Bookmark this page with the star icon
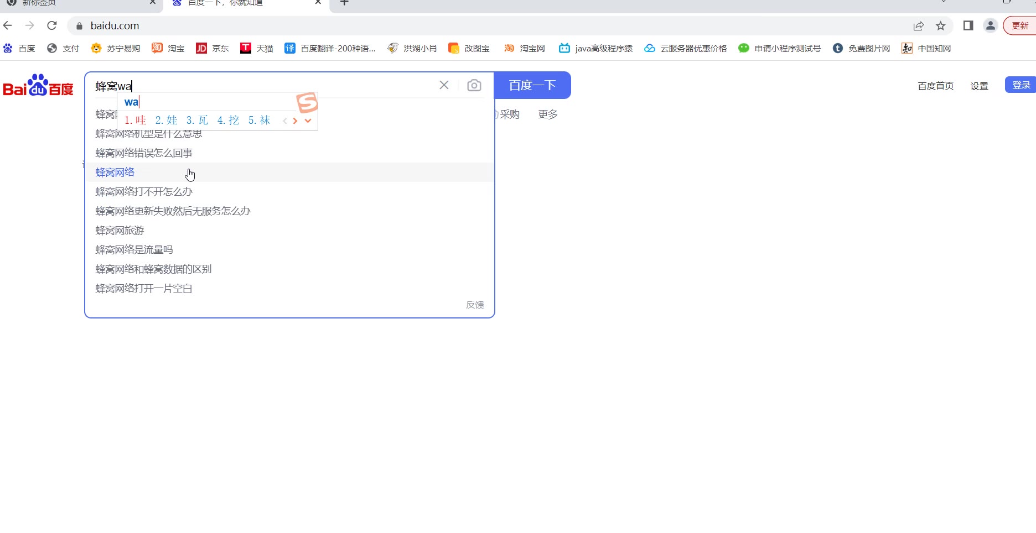 coord(941,26)
